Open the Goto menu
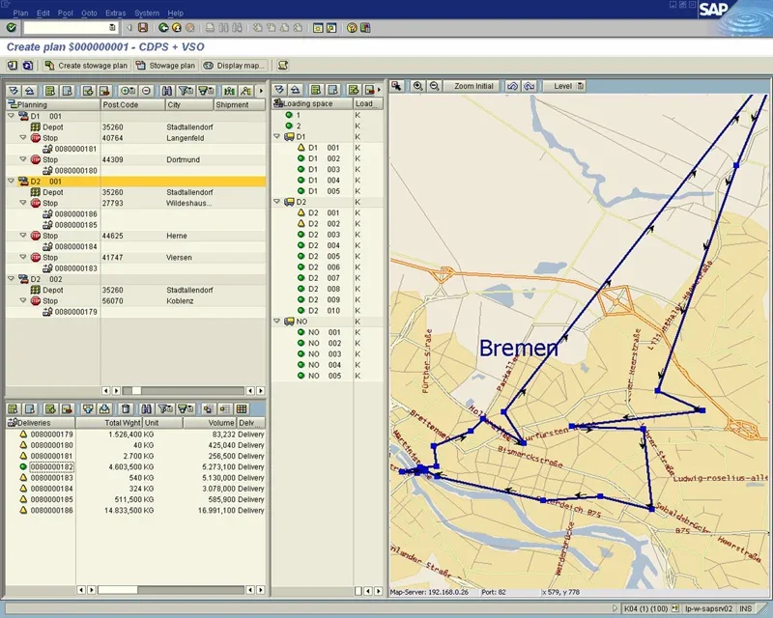This screenshot has width=773, height=618. [90, 13]
